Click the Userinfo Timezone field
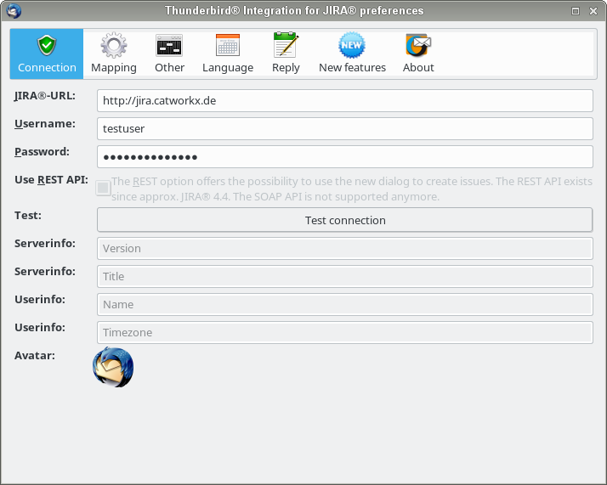The height and width of the screenshot is (485, 607). pyautogui.click(x=344, y=333)
